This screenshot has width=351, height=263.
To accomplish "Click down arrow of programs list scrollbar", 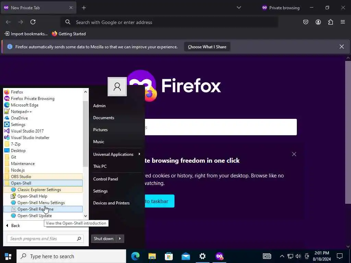I will (x=85, y=216).
